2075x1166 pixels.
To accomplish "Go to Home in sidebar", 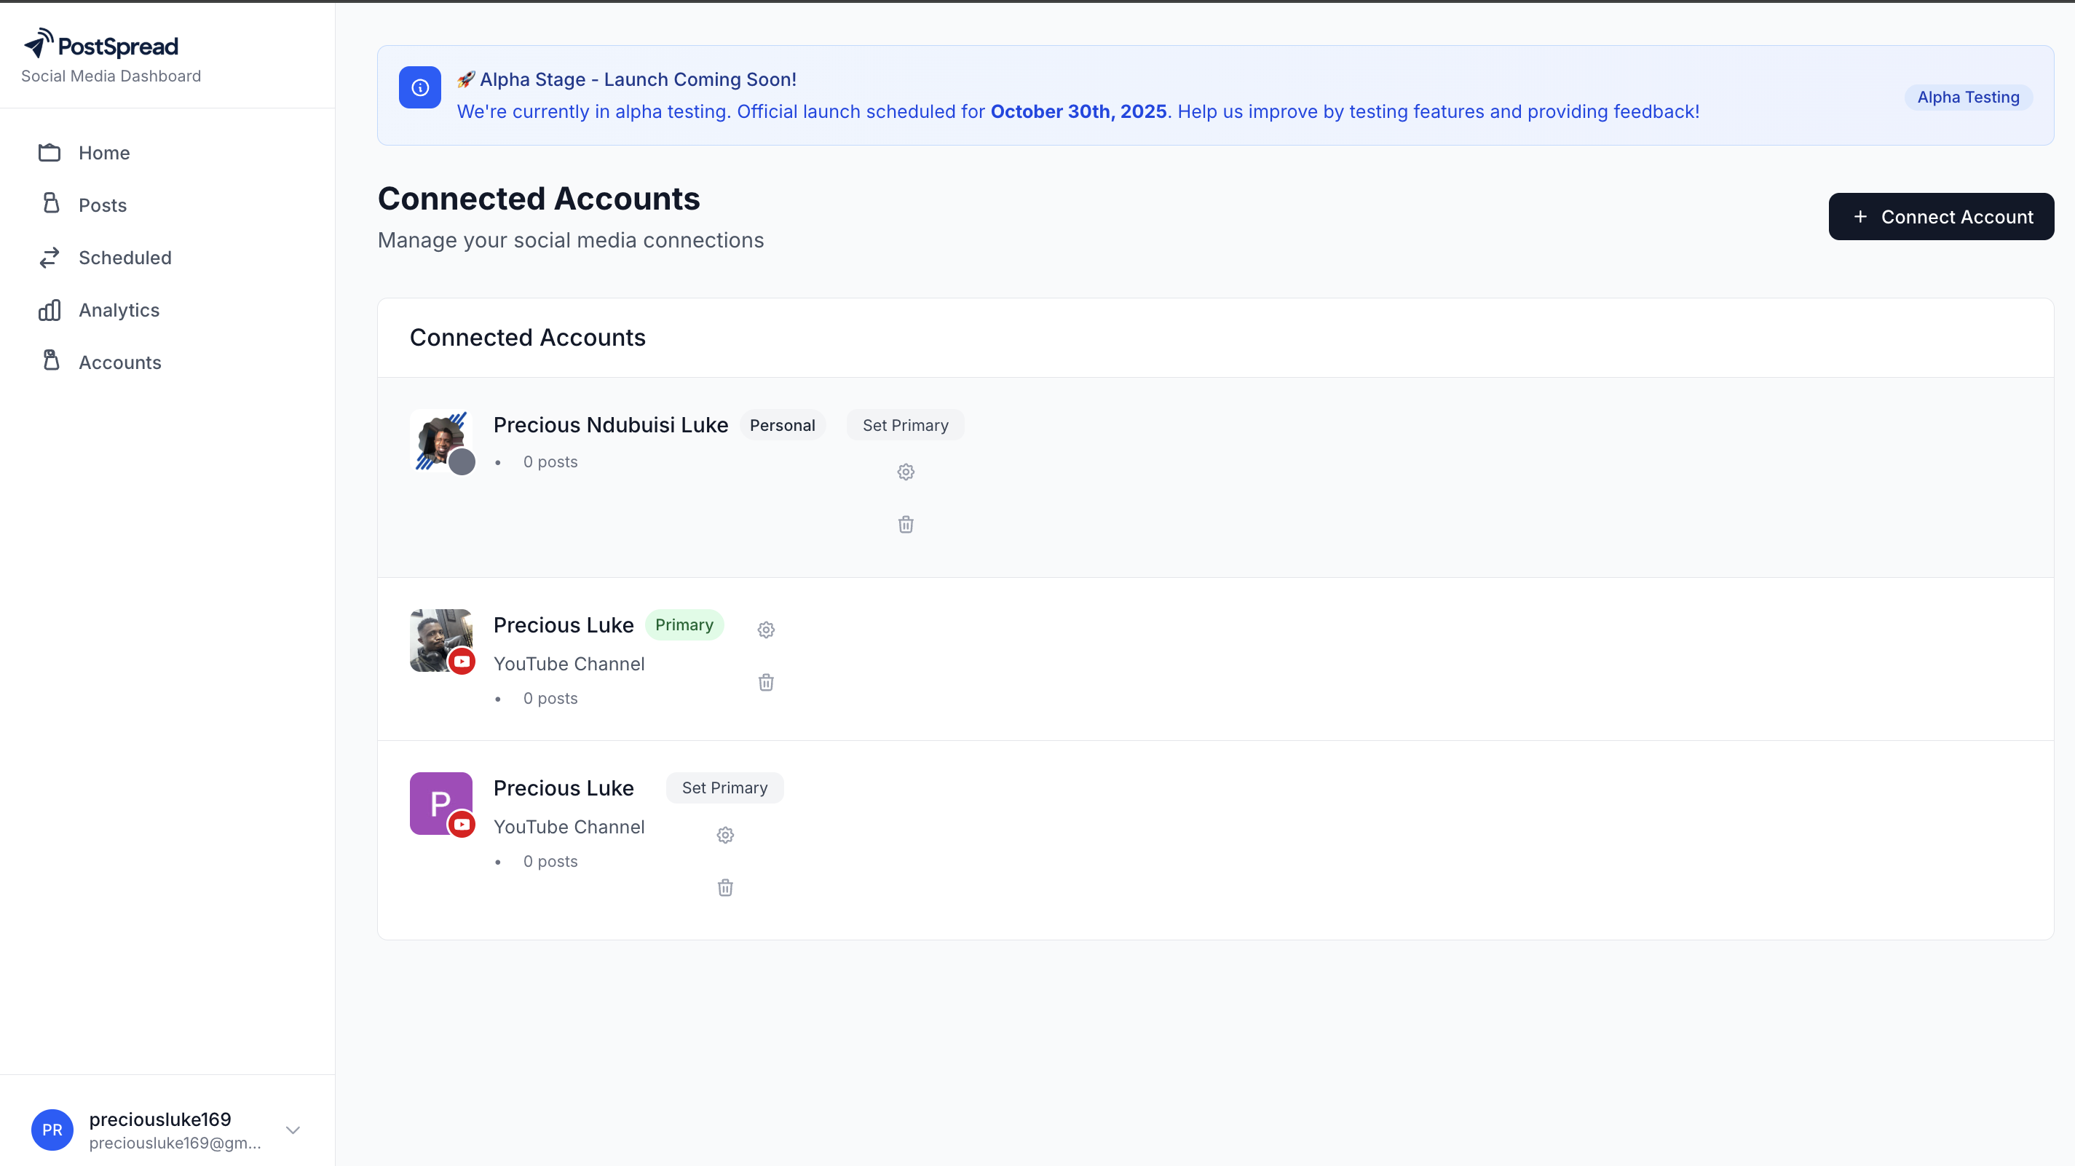I will point(104,153).
